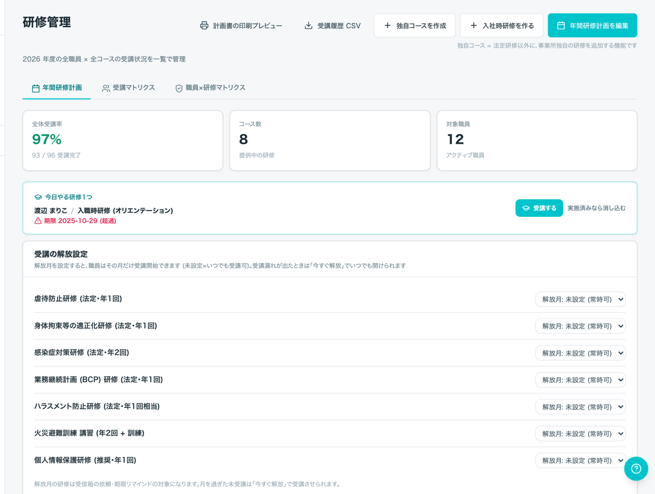This screenshot has height=494, width=655.
Task: Click 年間研修計画を編集 button
Action: point(592,25)
